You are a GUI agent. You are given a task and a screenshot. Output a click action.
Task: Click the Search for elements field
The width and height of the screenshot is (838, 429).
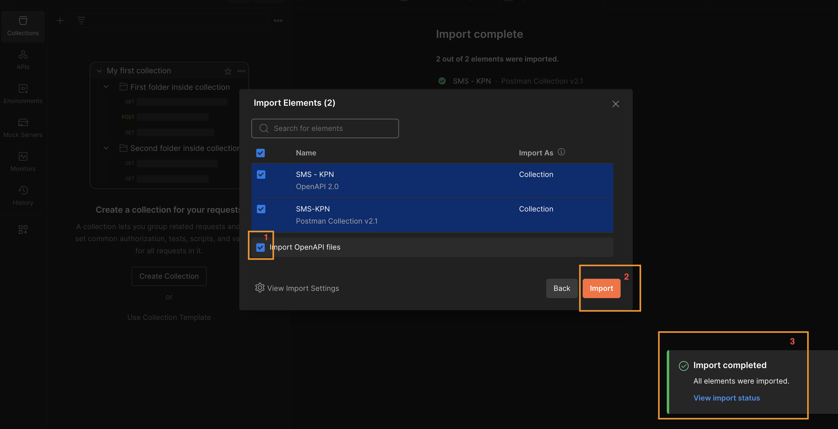point(325,128)
